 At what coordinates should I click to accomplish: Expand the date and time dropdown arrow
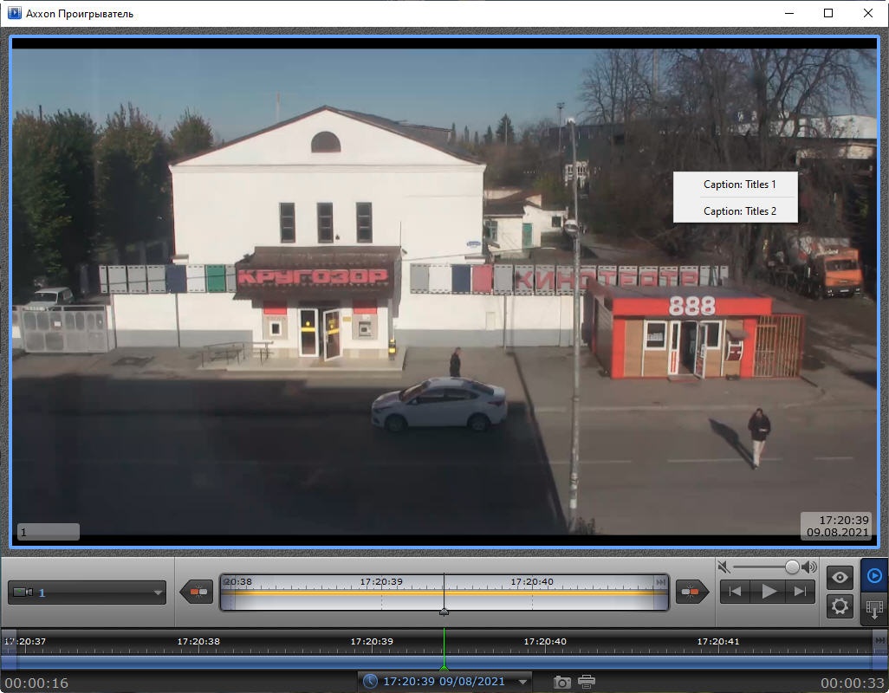[522, 682]
